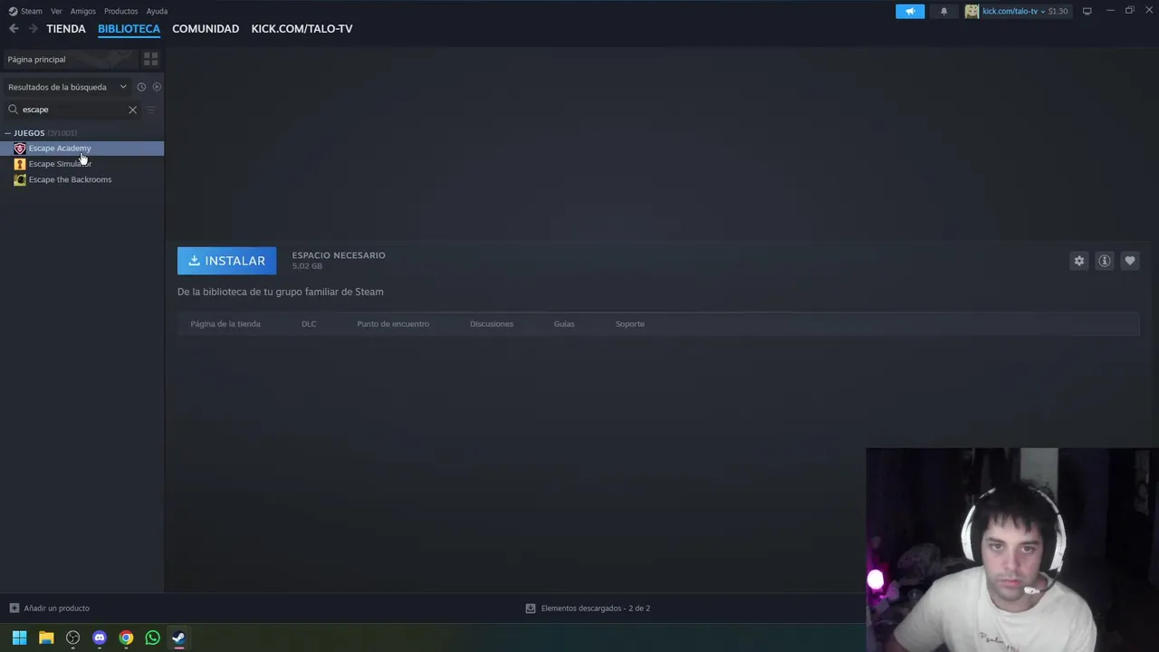Open the TIENDA tab
This screenshot has width=1159, height=652.
point(66,29)
